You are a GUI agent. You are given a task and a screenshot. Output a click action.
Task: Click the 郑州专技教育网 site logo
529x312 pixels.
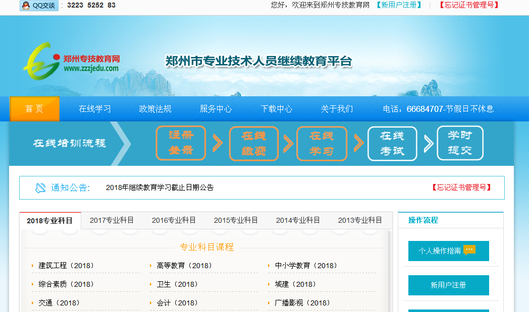71,63
